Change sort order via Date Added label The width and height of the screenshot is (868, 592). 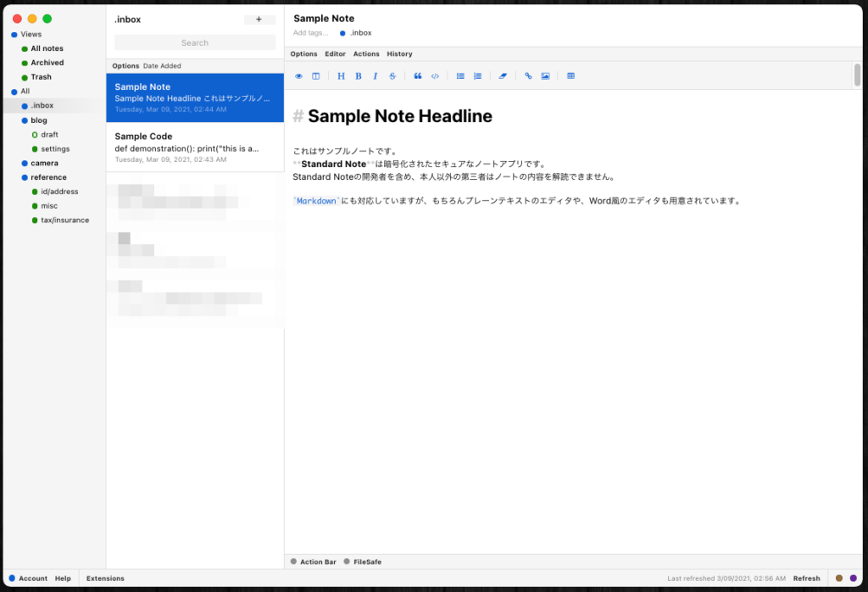click(162, 66)
